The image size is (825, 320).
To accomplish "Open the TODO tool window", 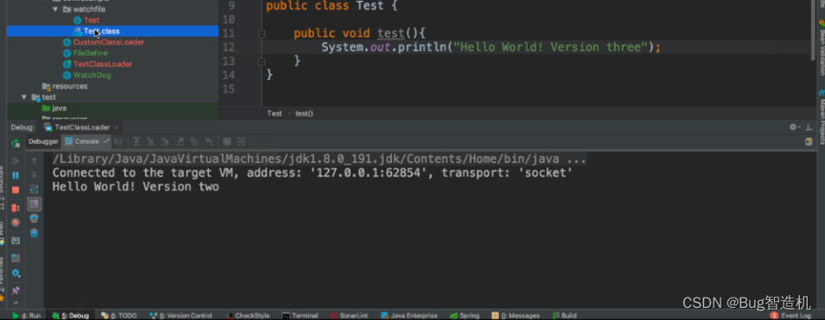I will point(119,316).
